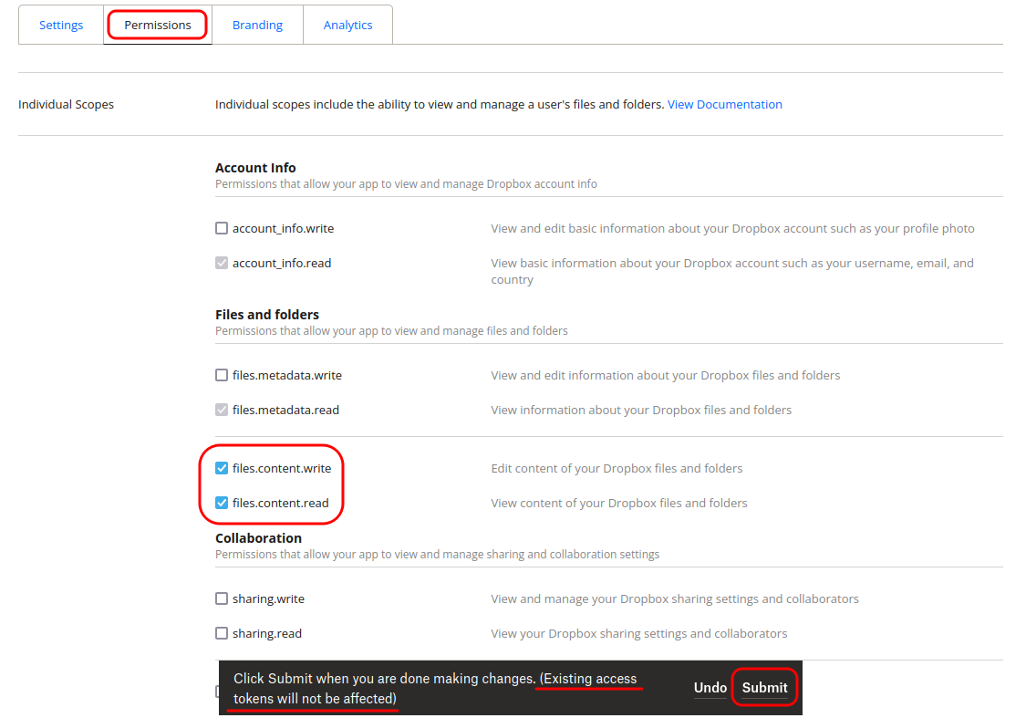Click the files.metadata.read checkbox
This screenshot has height=718, width=1026.
(x=222, y=410)
